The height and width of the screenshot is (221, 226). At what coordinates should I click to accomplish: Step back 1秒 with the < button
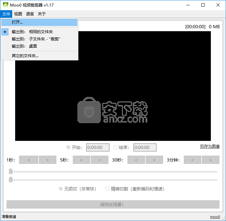29,160
